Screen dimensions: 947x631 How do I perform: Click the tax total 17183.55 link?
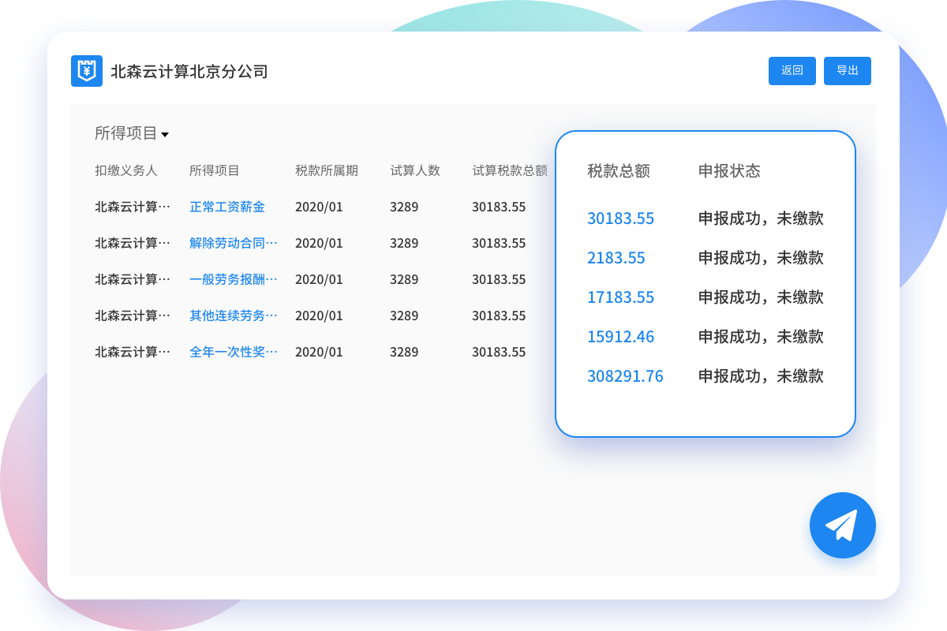pos(620,297)
